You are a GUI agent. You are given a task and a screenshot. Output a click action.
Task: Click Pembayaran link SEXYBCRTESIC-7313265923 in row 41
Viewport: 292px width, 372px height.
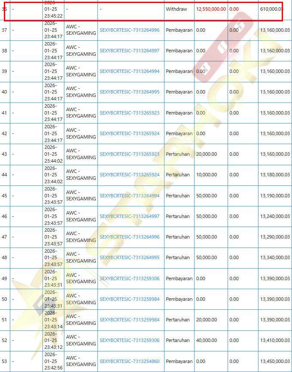point(129,113)
